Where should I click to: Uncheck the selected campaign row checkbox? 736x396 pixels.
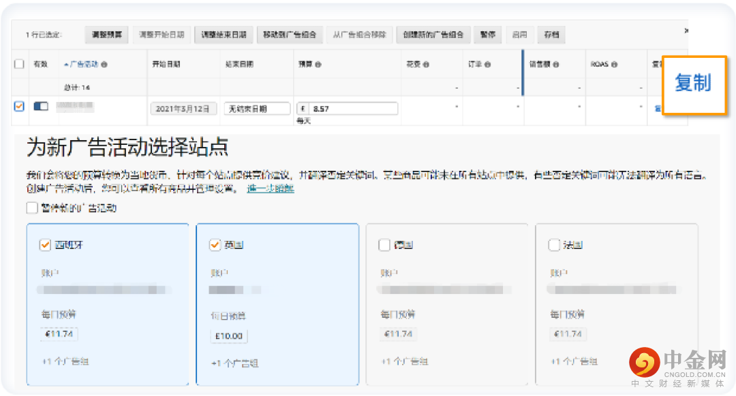pyautogui.click(x=19, y=106)
